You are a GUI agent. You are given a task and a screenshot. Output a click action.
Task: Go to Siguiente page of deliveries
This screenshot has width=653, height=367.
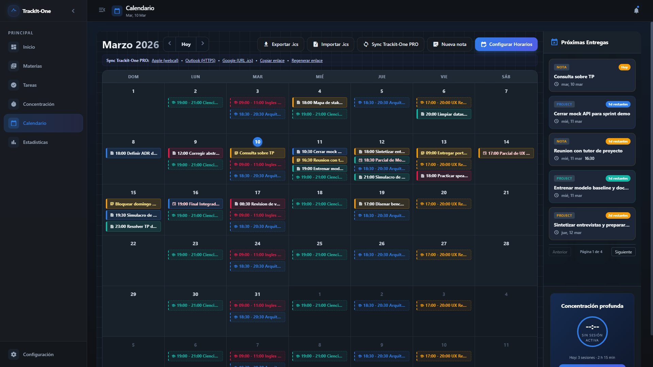[x=623, y=252]
